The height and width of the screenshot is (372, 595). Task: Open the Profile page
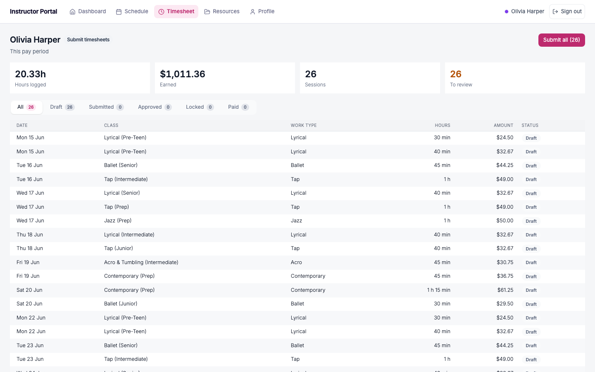tap(262, 12)
